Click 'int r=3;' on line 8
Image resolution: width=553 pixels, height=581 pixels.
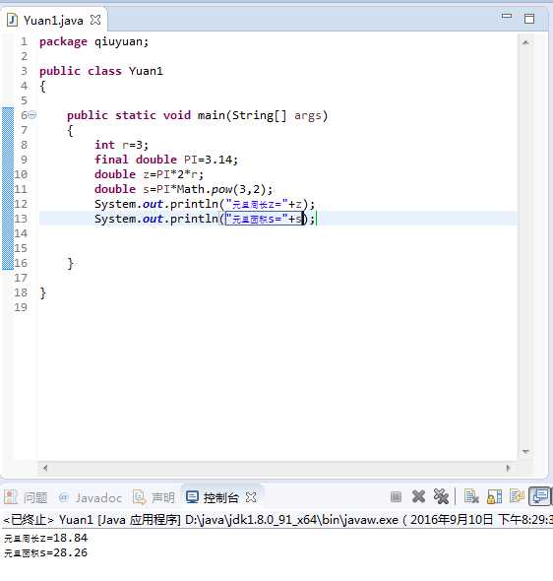[x=121, y=145]
